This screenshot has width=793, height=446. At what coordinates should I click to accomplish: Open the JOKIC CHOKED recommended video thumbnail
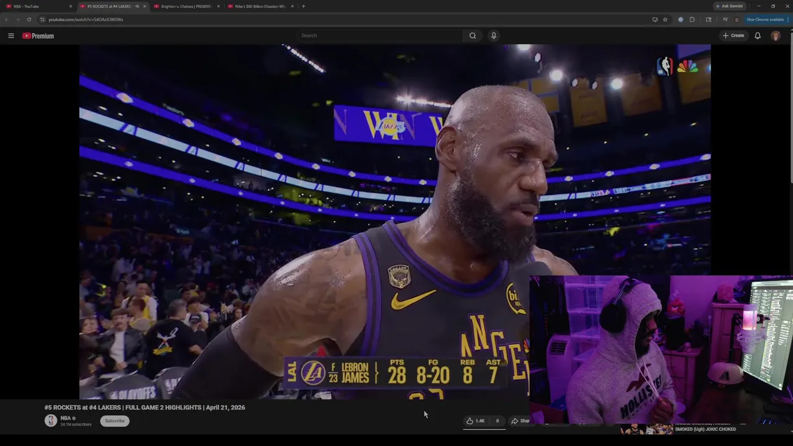[646, 429]
